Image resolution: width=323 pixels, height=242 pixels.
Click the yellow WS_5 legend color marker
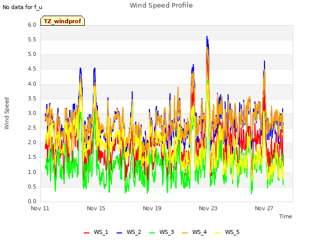218,233
